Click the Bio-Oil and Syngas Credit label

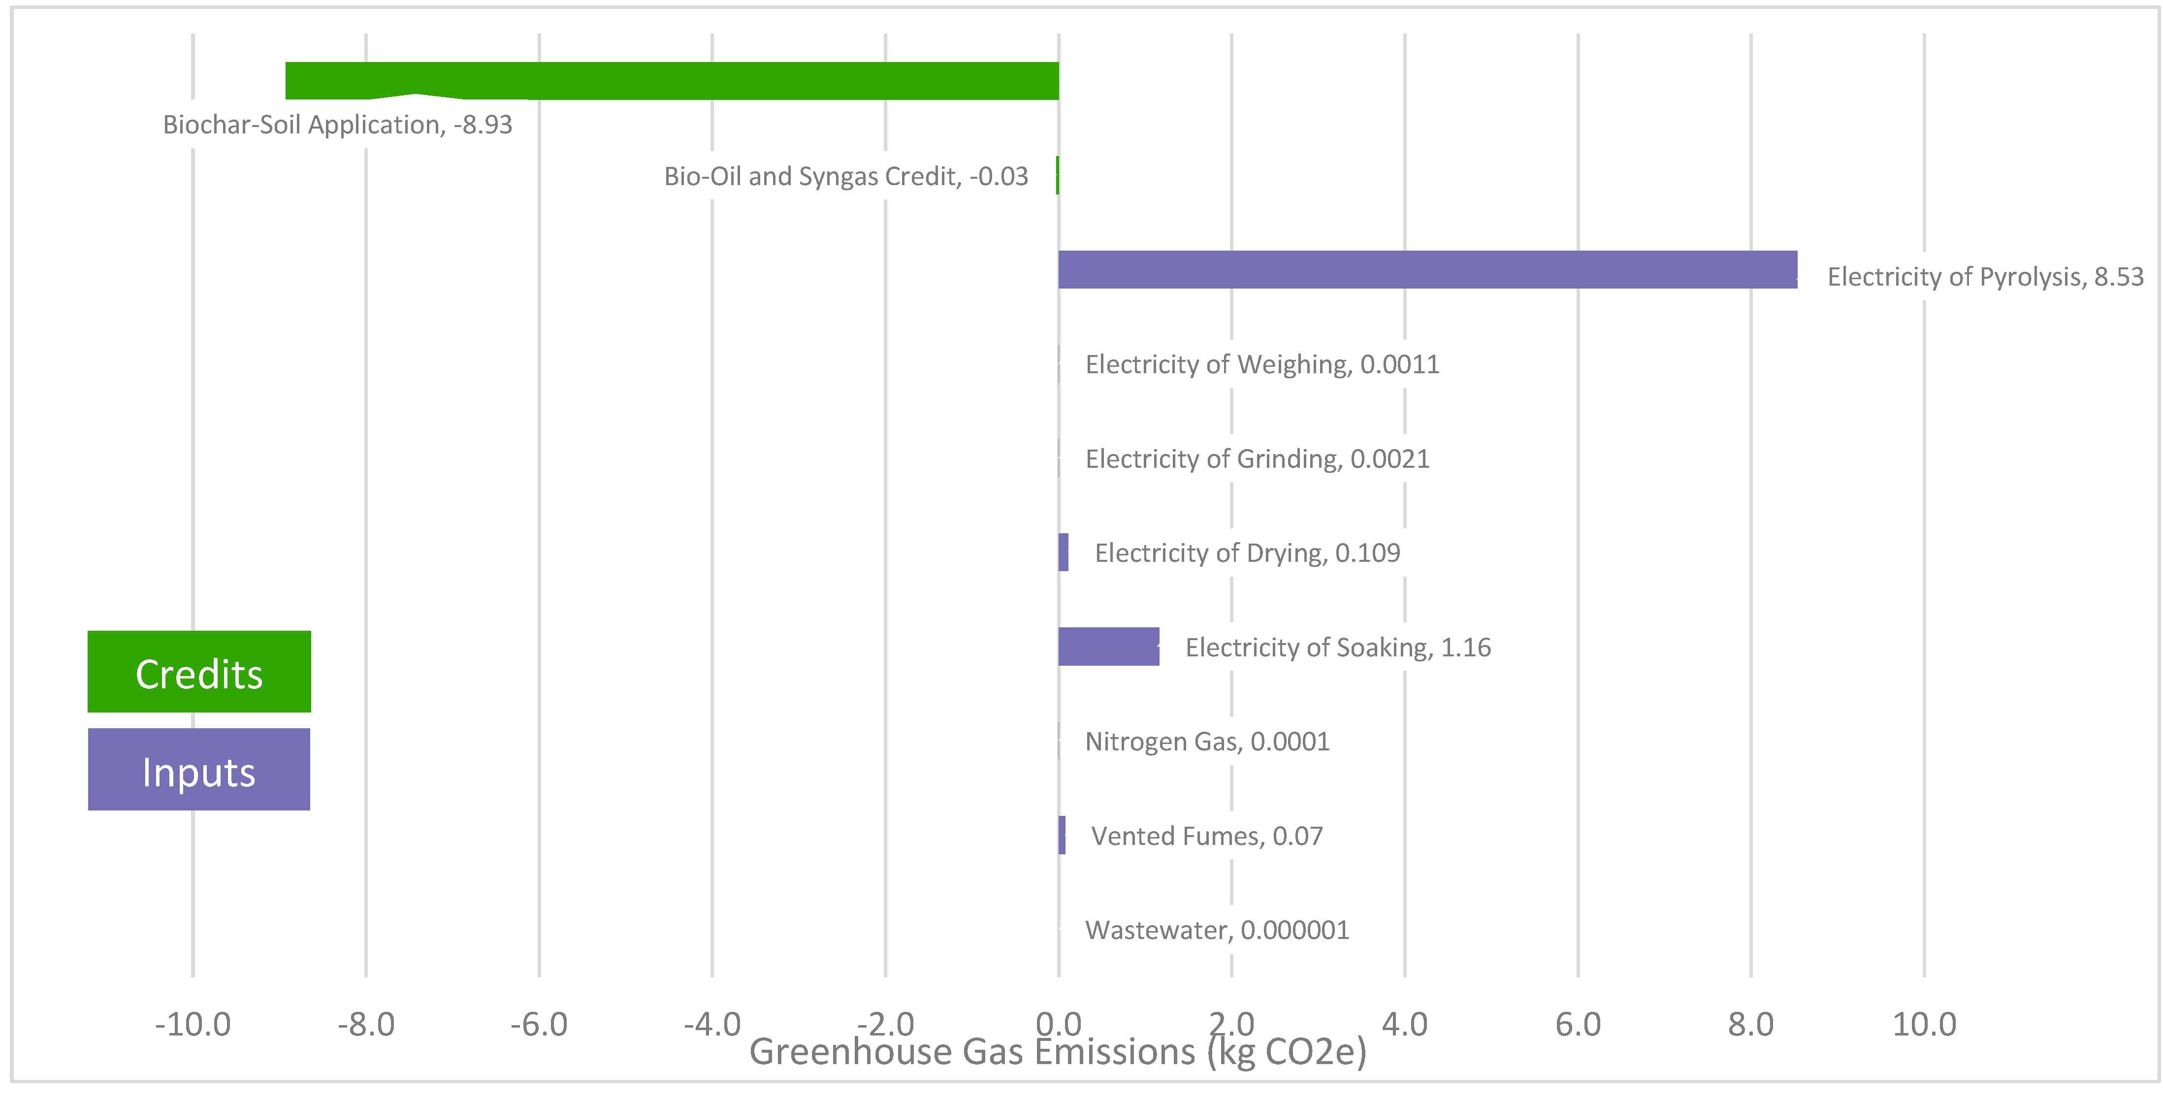(x=845, y=176)
